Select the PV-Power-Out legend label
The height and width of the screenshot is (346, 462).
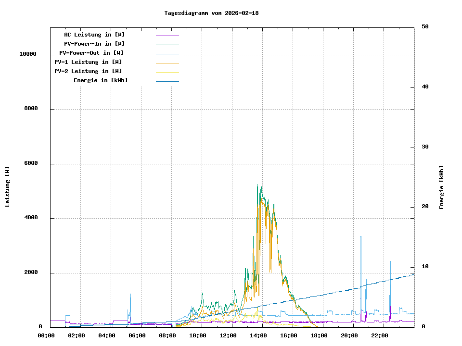(91, 53)
